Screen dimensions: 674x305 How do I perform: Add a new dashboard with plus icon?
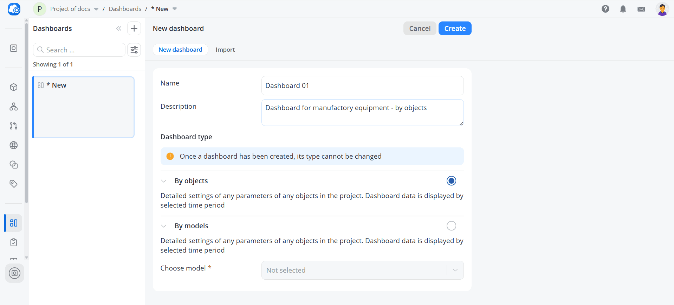(134, 28)
